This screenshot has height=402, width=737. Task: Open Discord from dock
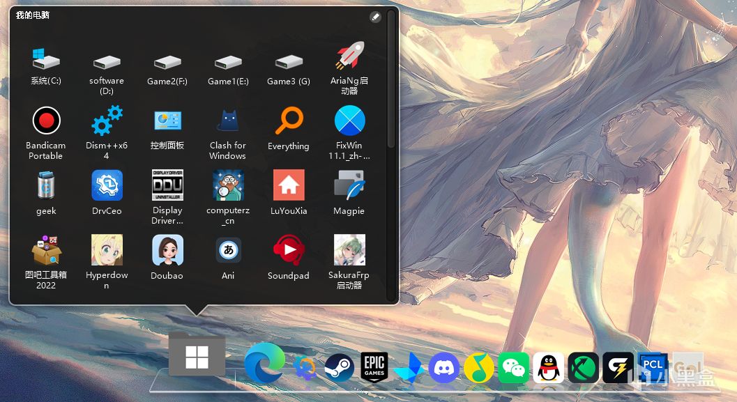(x=443, y=367)
